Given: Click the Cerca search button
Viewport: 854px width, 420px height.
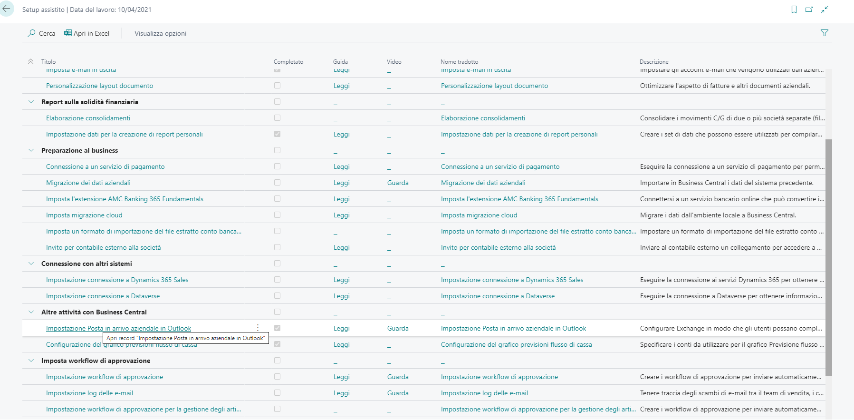Looking at the screenshot, I should point(41,33).
